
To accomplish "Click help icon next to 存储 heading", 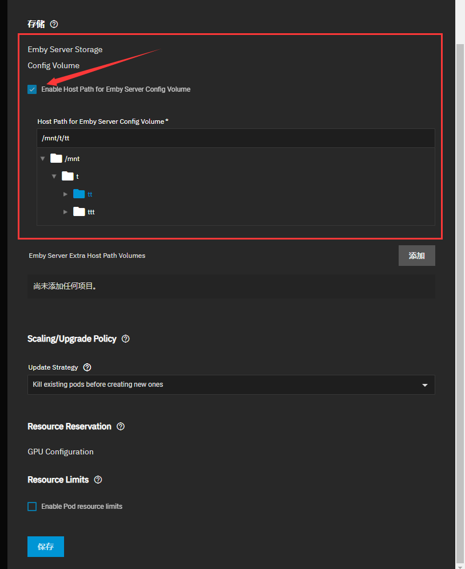I will 54,24.
